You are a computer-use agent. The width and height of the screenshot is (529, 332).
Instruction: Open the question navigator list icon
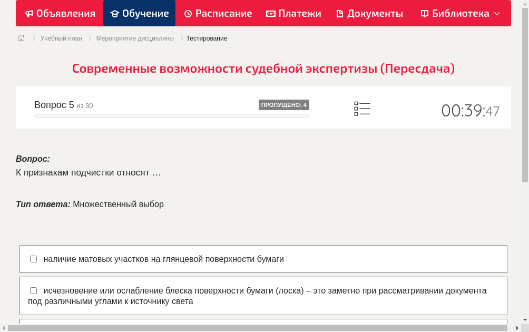[362, 109]
